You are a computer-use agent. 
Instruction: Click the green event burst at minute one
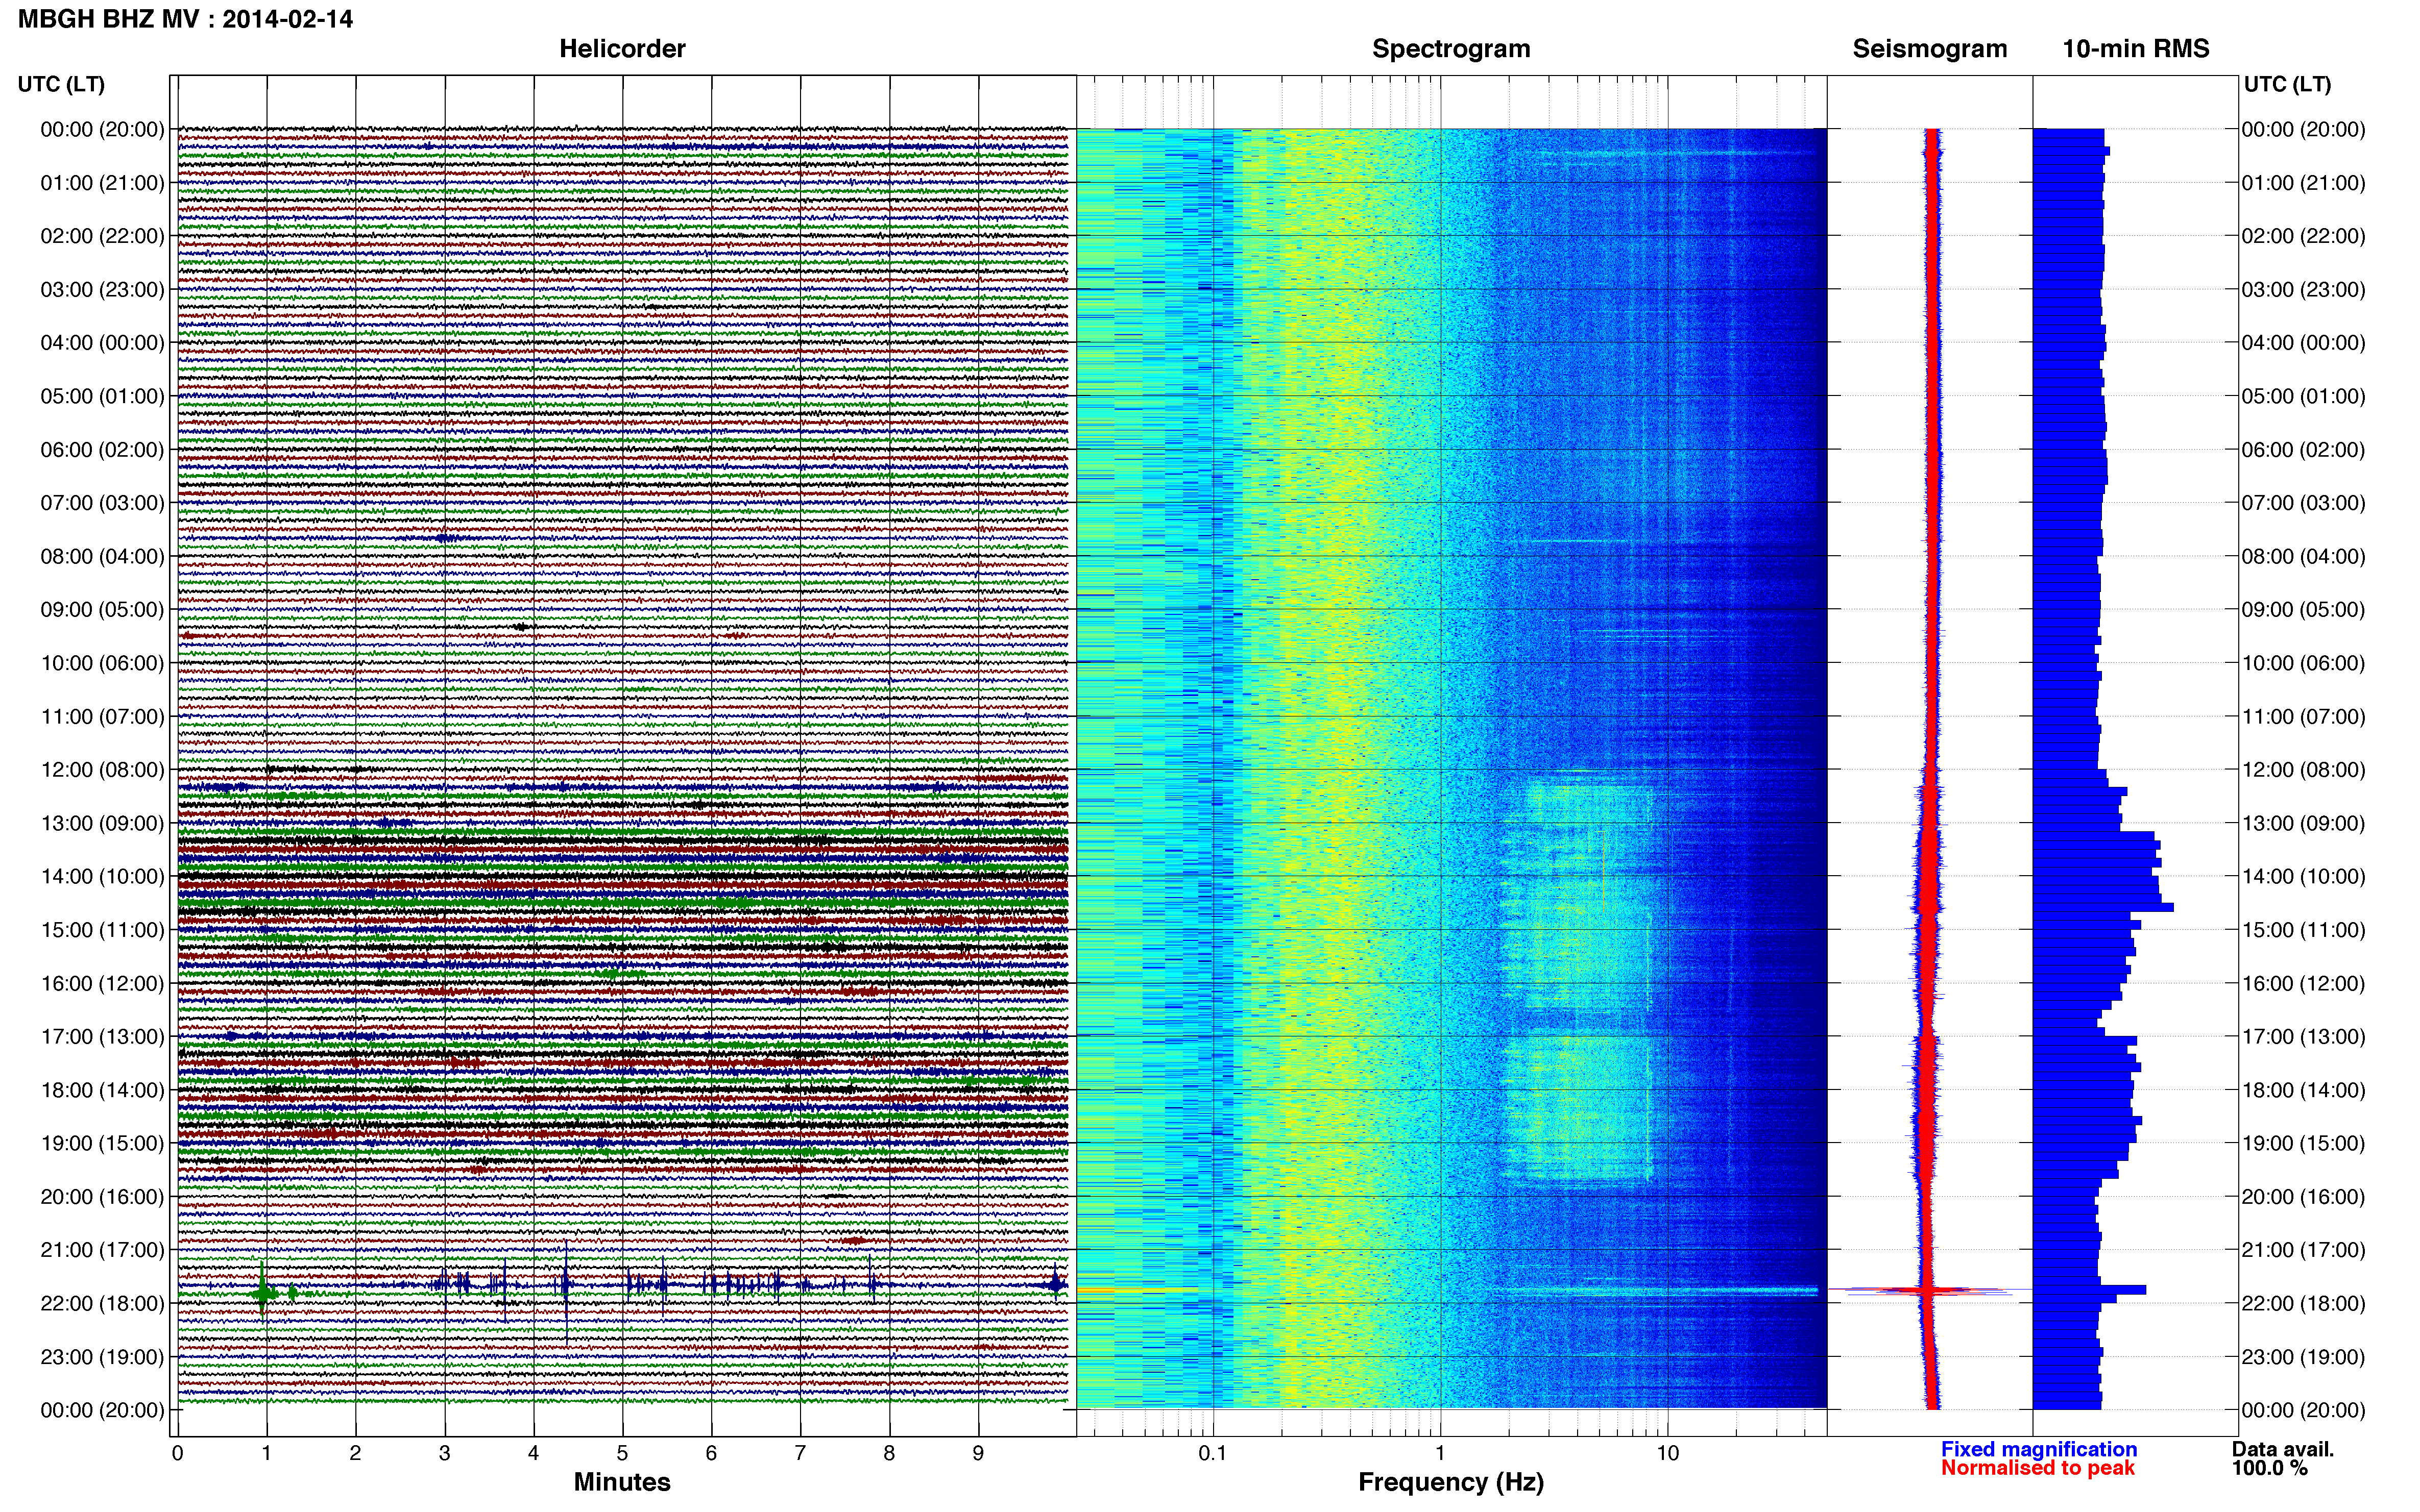[x=263, y=1292]
